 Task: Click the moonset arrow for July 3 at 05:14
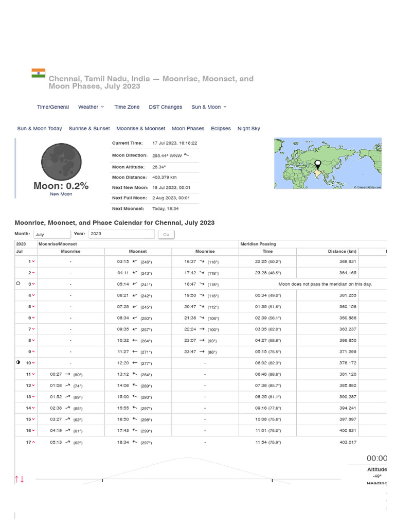click(x=135, y=284)
